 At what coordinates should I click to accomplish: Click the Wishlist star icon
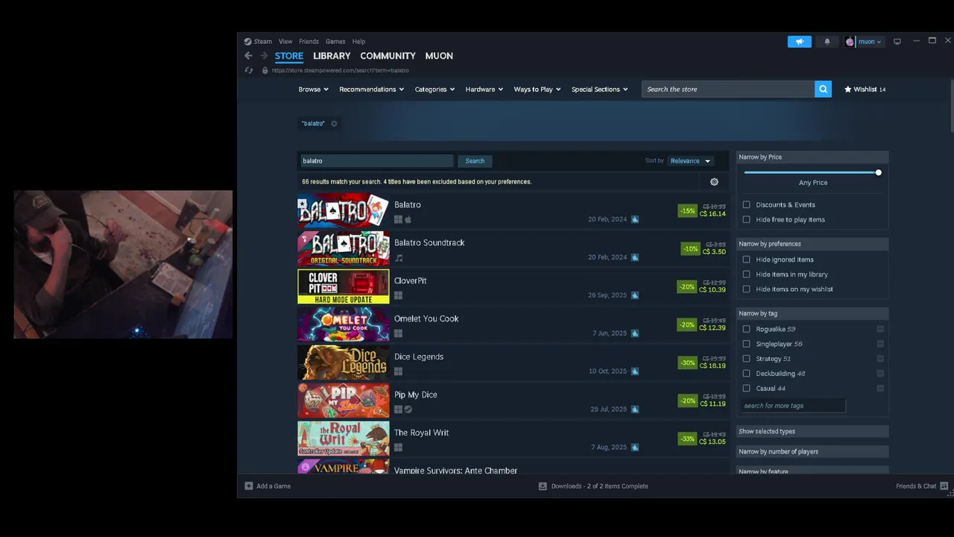(x=847, y=89)
